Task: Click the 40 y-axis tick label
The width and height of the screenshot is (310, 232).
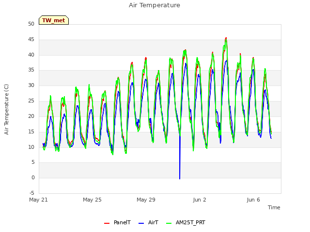Action: 31,55
